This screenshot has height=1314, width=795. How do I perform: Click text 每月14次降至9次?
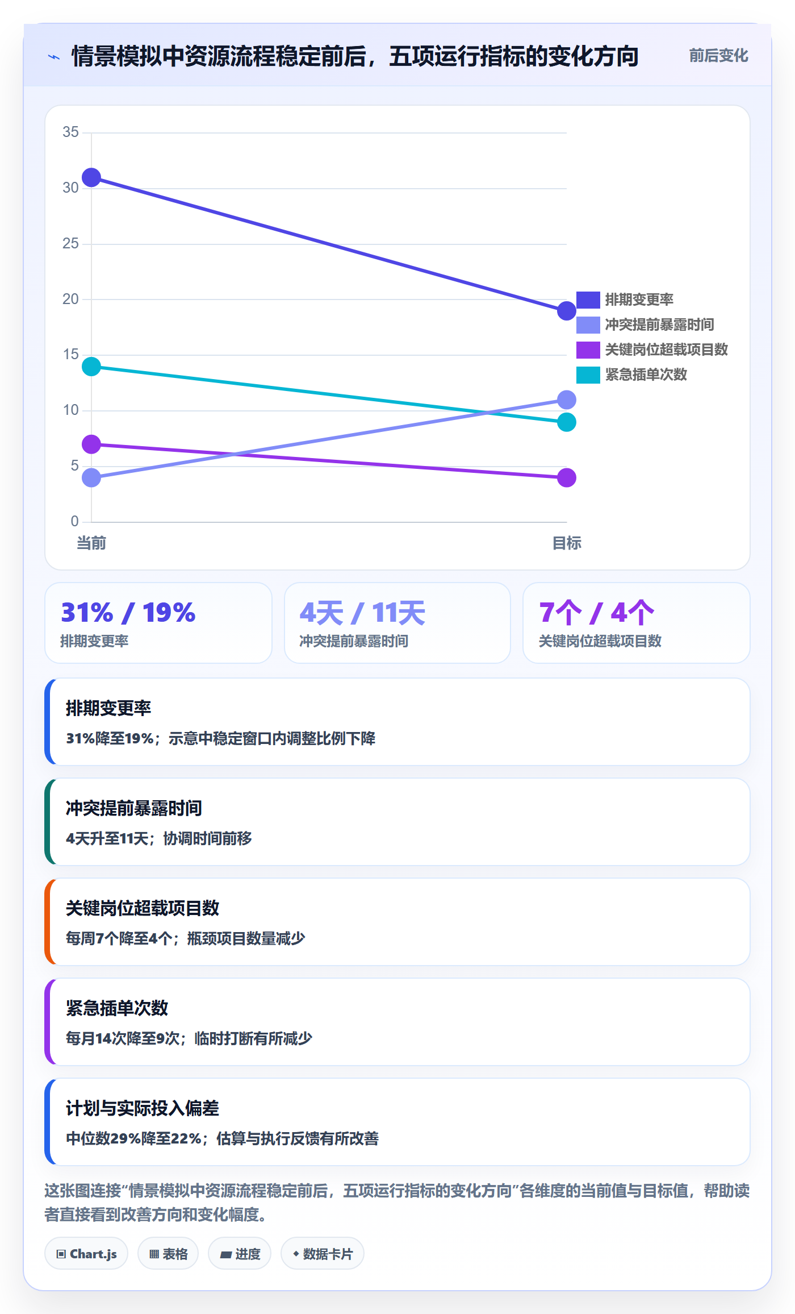(x=123, y=1038)
